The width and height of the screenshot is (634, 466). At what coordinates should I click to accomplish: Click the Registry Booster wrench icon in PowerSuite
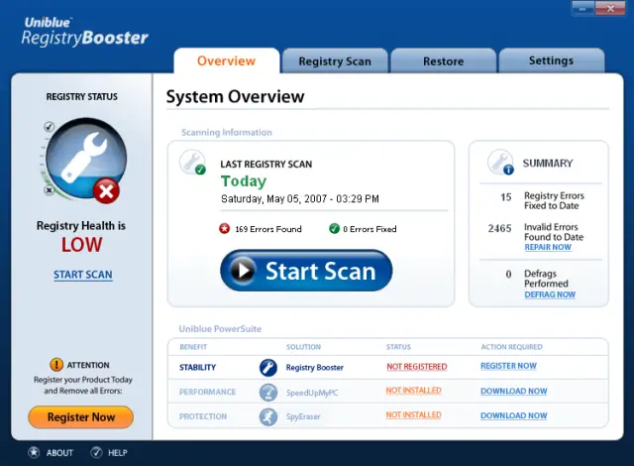coord(268,368)
